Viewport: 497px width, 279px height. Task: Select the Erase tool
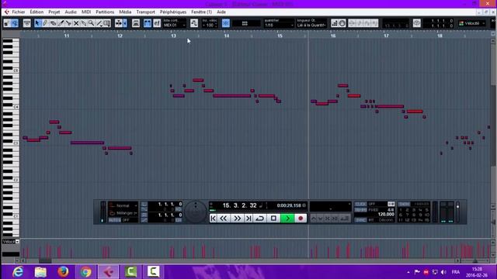click(53, 23)
